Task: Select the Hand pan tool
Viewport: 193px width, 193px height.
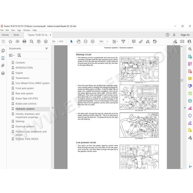Action: pos(78,41)
